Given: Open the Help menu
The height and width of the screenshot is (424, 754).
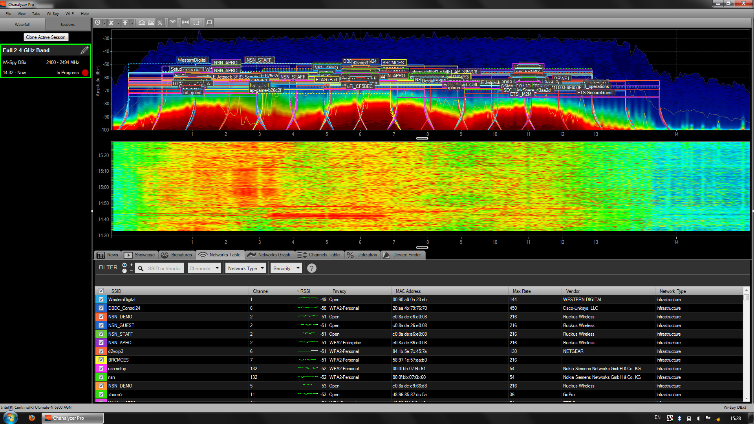Looking at the screenshot, I should pyautogui.click(x=85, y=13).
